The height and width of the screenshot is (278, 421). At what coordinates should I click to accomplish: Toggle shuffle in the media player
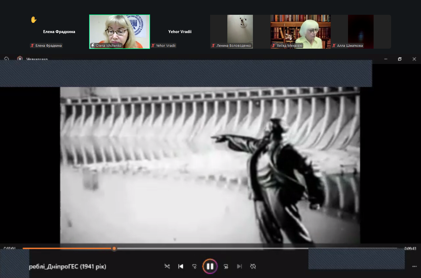(x=167, y=266)
